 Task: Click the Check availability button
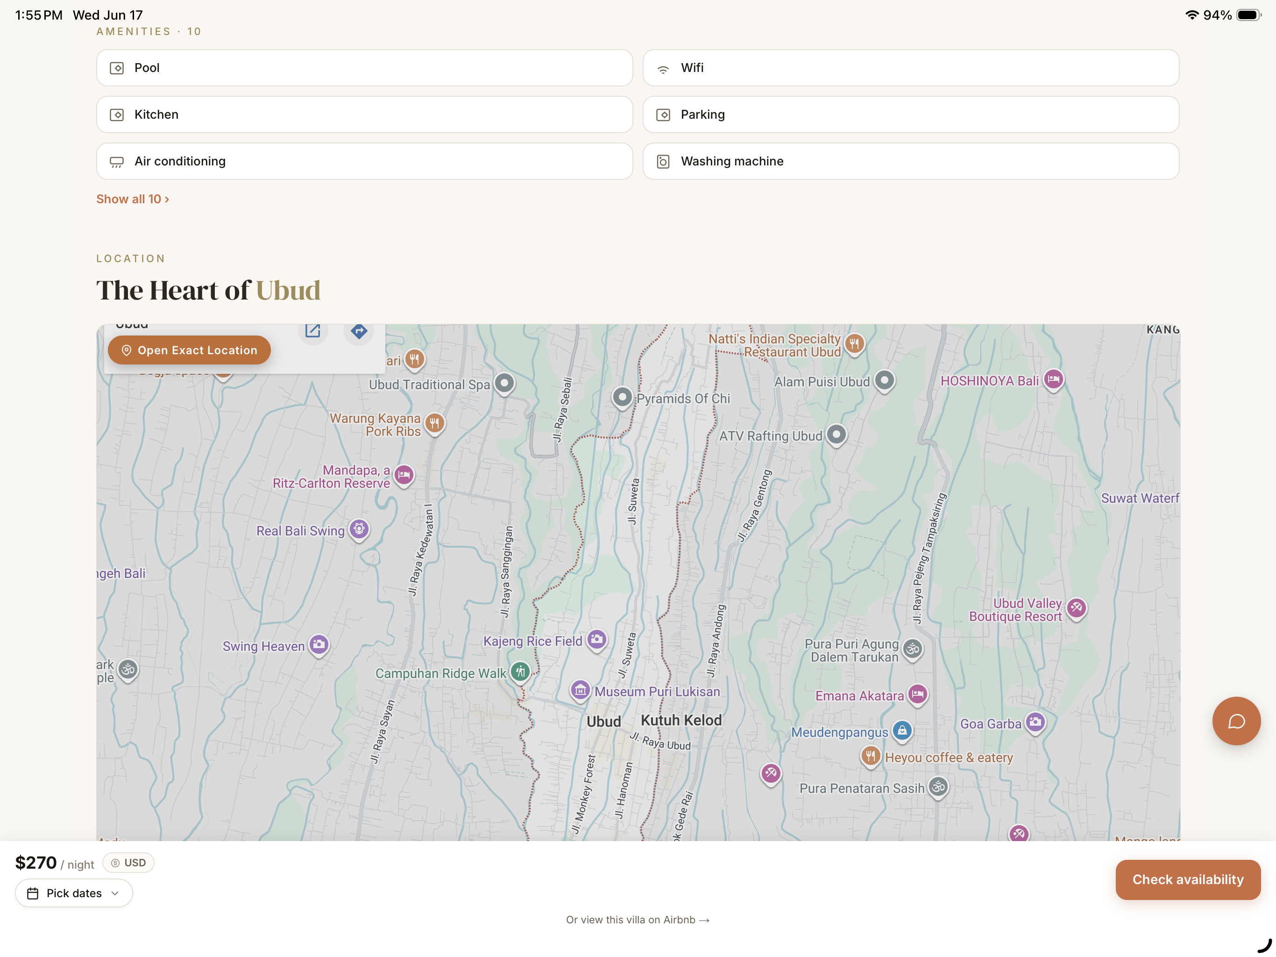[x=1188, y=879]
